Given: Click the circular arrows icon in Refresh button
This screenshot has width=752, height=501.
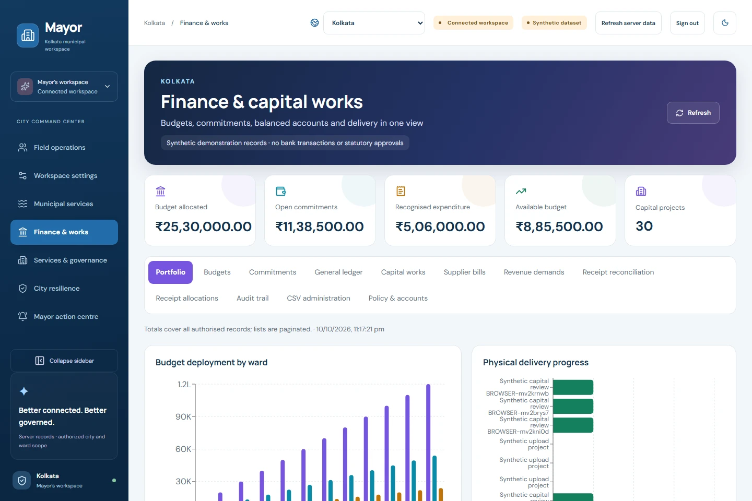Looking at the screenshot, I should 679,113.
